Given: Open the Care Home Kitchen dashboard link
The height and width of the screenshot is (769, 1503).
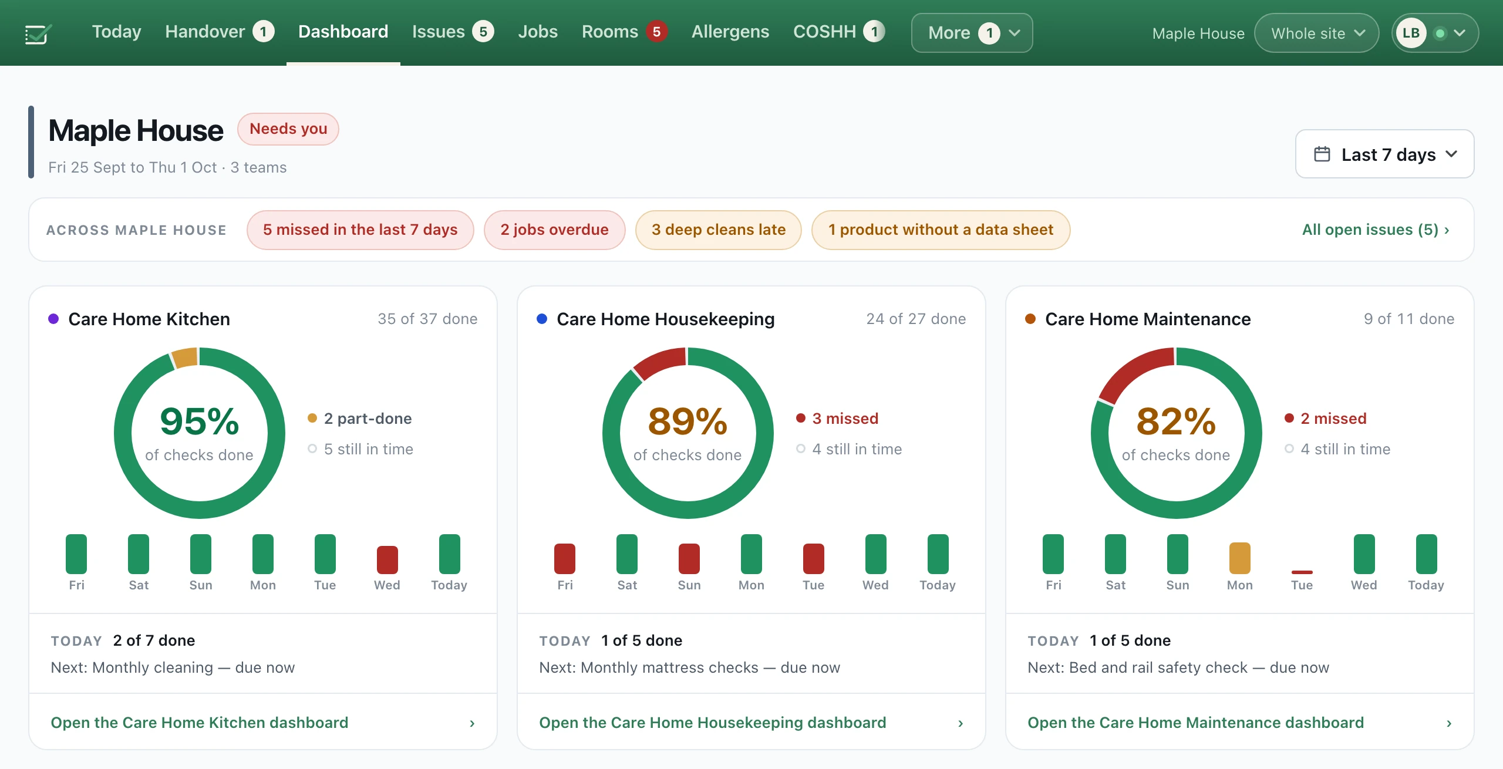Looking at the screenshot, I should [x=263, y=722].
